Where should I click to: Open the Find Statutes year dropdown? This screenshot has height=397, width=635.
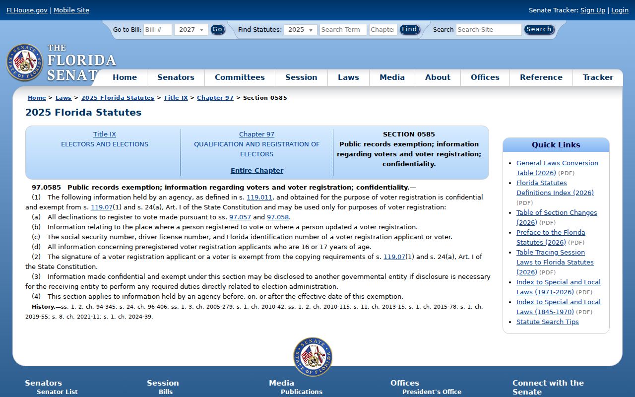pos(301,30)
